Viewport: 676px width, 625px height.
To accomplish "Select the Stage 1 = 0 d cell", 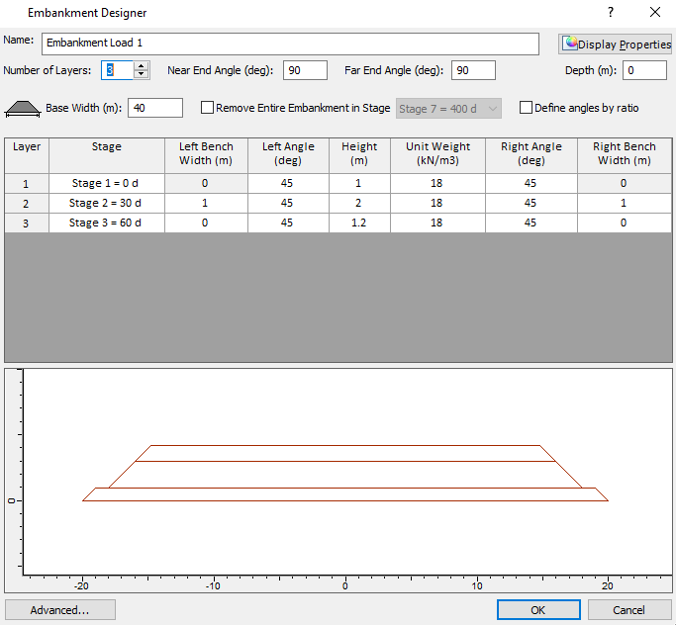I will (107, 183).
